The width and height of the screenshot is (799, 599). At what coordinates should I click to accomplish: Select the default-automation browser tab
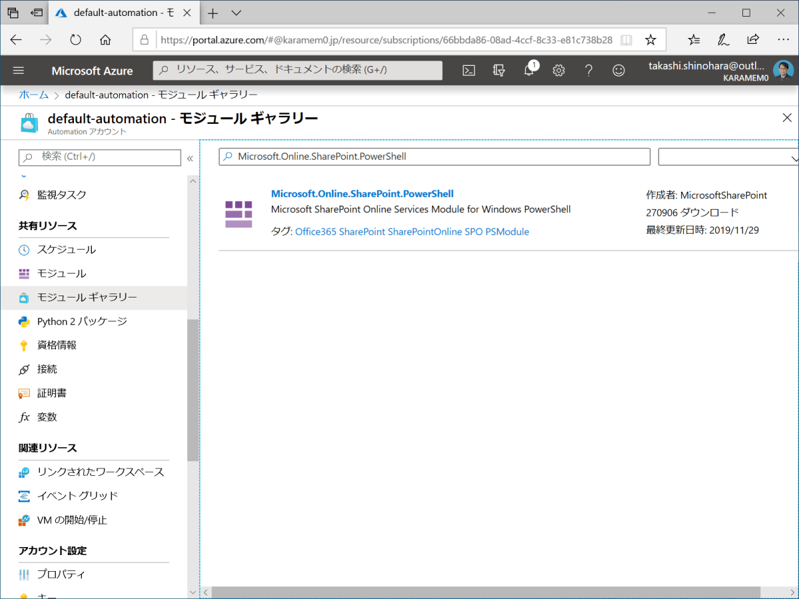(x=124, y=13)
